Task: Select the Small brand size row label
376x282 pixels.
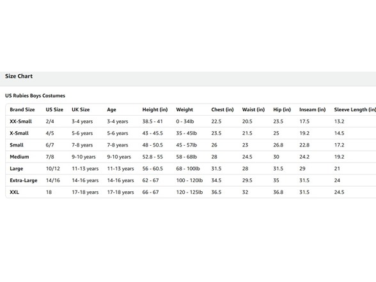Action: (17, 145)
